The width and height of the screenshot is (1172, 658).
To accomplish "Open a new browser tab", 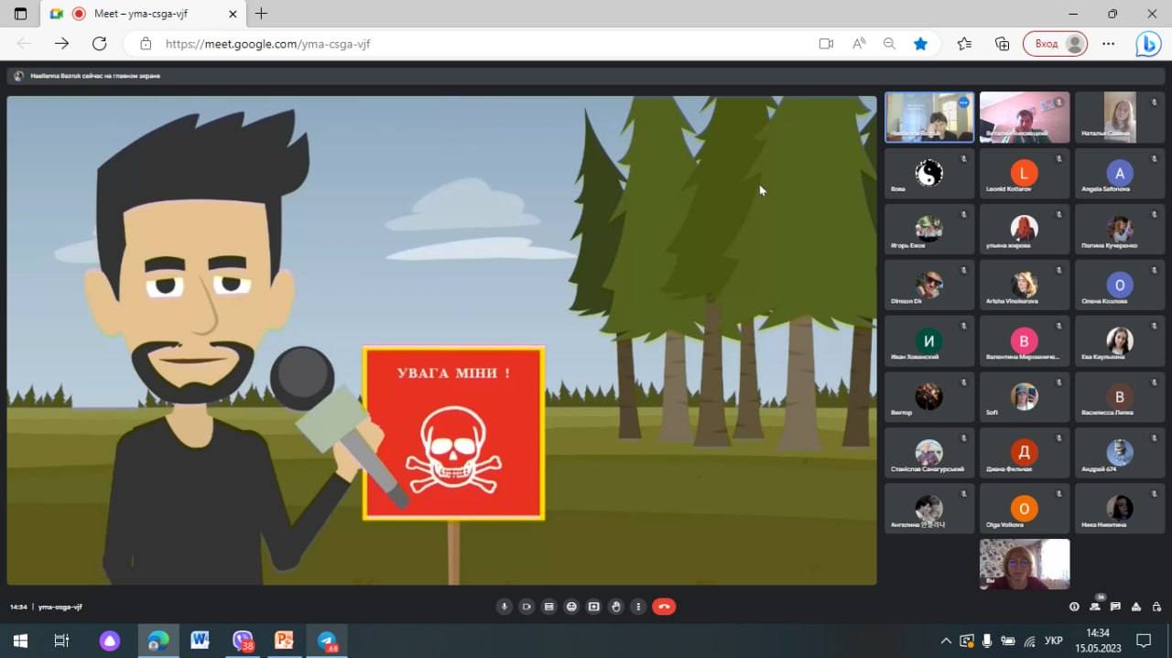I will (261, 14).
